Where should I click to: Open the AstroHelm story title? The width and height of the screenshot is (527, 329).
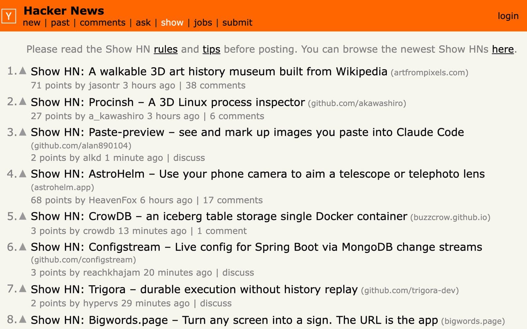[258, 174]
